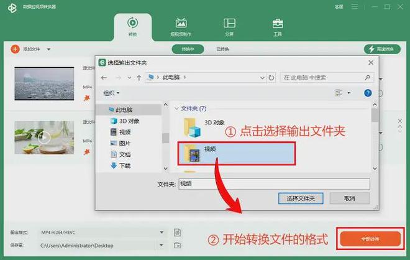
Task: Open the 组织 organize menu
Action: (x=111, y=93)
